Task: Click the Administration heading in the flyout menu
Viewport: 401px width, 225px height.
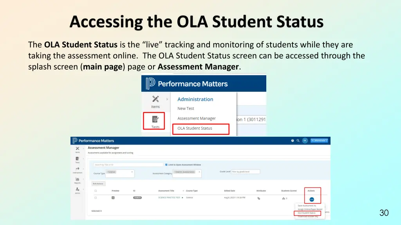Action: click(x=195, y=99)
